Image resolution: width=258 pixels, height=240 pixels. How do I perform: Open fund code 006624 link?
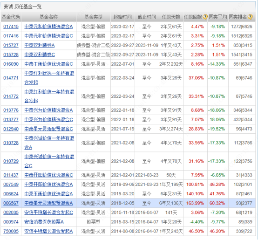coord(11,194)
